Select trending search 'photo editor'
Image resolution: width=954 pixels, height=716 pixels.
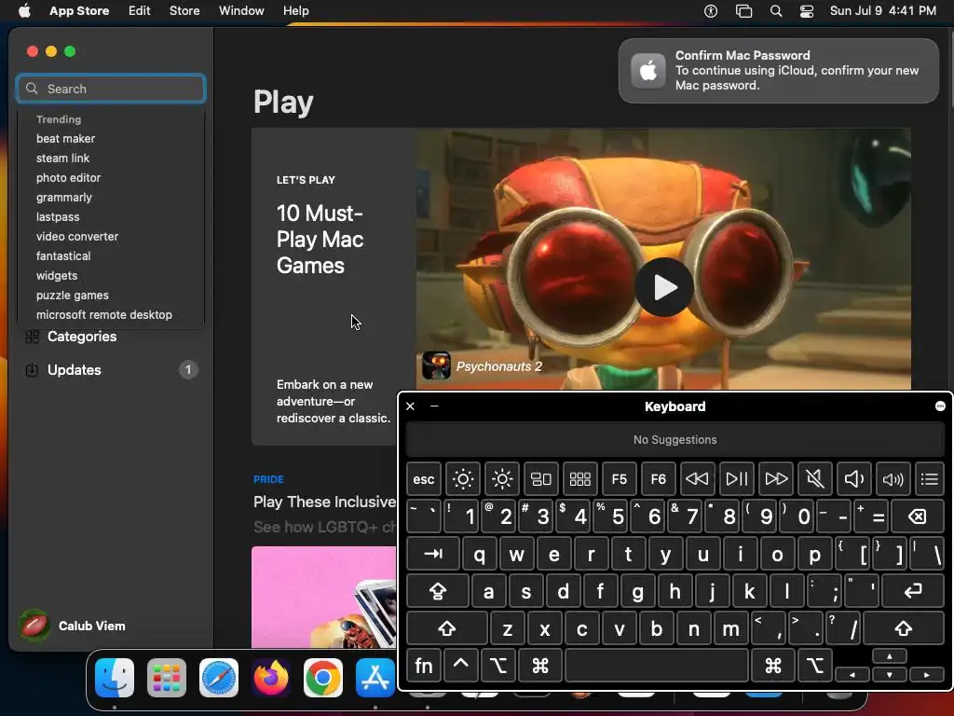(x=68, y=178)
